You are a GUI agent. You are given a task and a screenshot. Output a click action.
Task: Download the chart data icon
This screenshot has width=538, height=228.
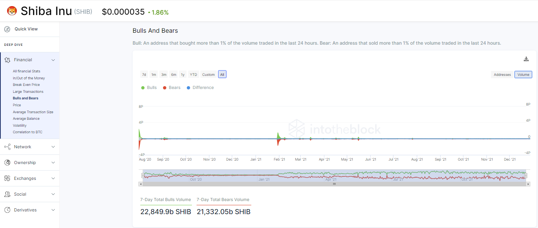tap(526, 59)
